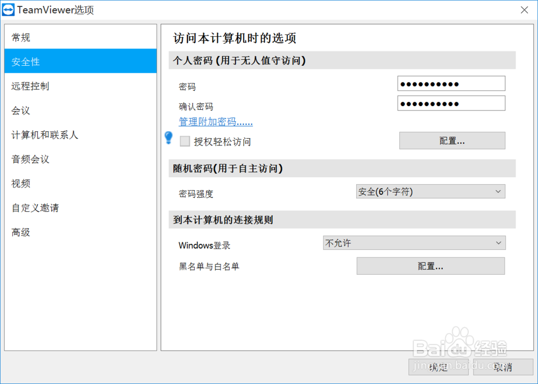Click the 访问本计算机时的选项 heading
Viewport: 538px width, 384px height.
click(x=235, y=38)
